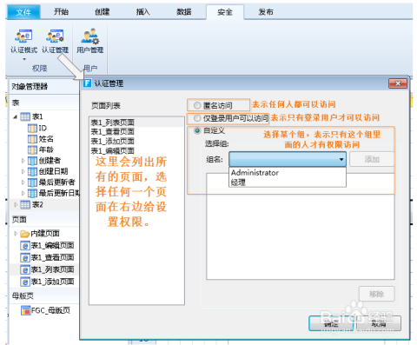Screen dimensions: 417x345
Task: Click the F logo in 认证管理 title bar
Action: 87,83
